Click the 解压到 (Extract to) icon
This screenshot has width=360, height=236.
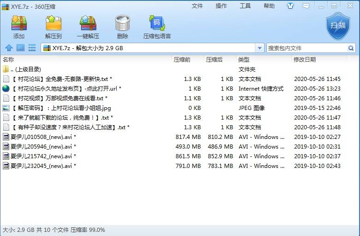[x=53, y=27]
